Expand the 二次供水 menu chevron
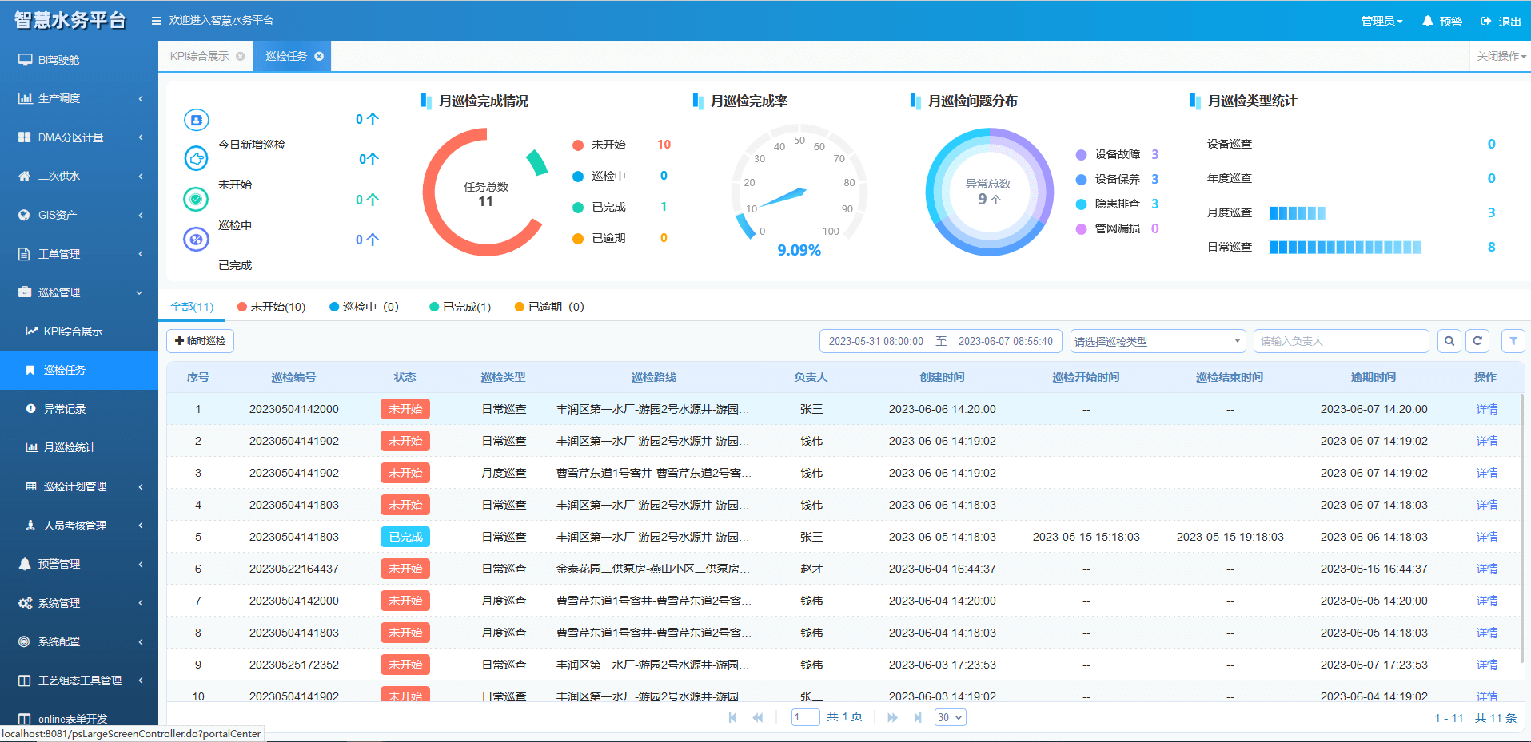The width and height of the screenshot is (1531, 742). click(x=141, y=176)
